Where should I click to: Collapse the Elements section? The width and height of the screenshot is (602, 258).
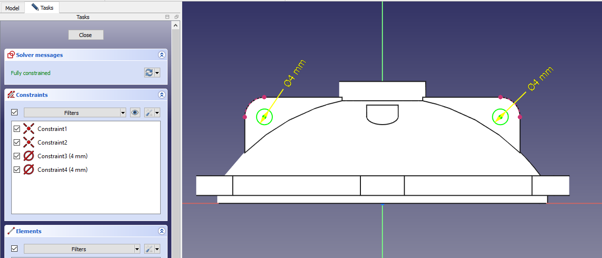(x=162, y=231)
